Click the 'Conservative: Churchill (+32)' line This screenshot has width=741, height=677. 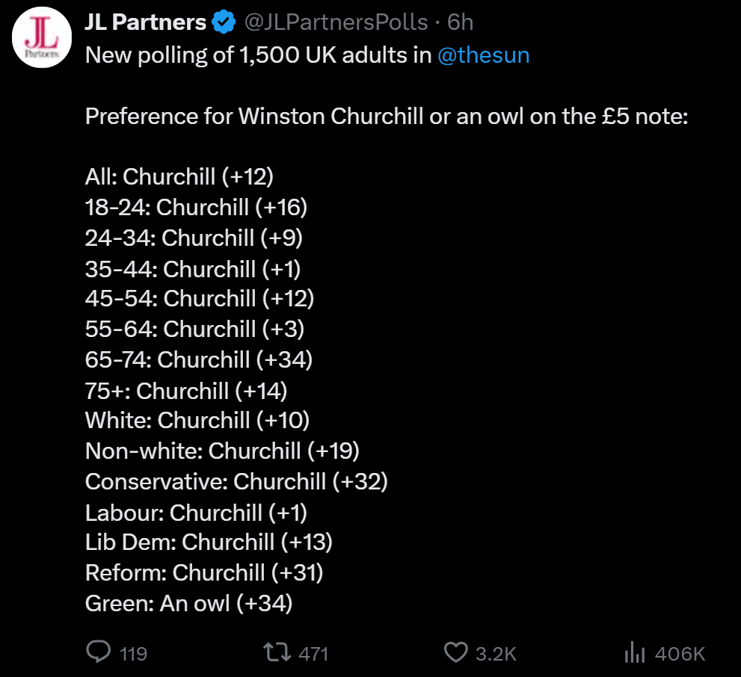tap(236, 481)
